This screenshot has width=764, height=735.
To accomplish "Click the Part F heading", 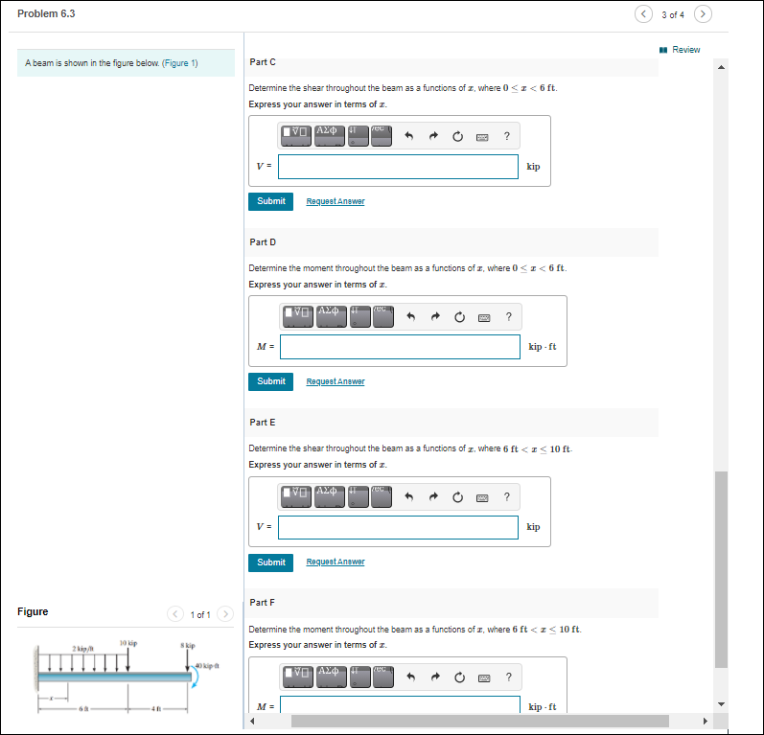I will click(262, 603).
